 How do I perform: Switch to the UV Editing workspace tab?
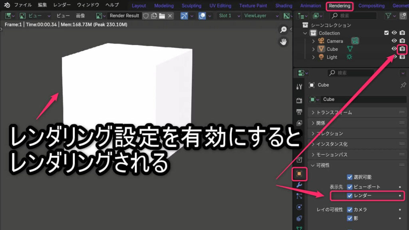click(220, 6)
